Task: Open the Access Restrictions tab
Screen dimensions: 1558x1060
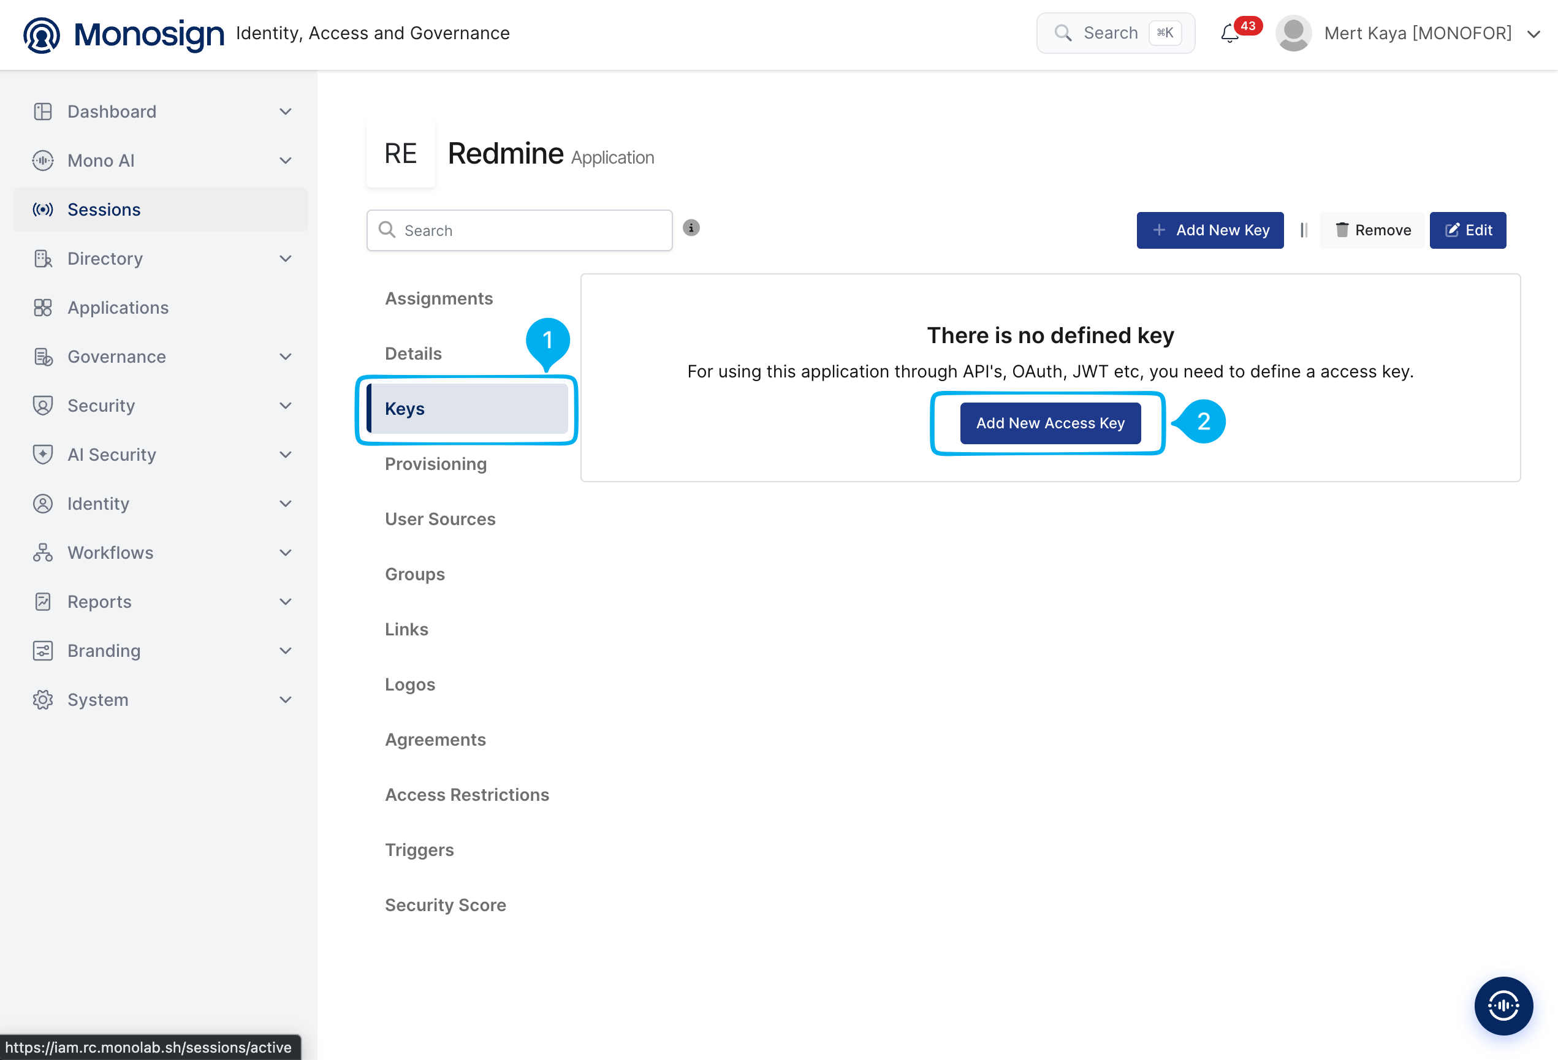Action: [x=467, y=795]
